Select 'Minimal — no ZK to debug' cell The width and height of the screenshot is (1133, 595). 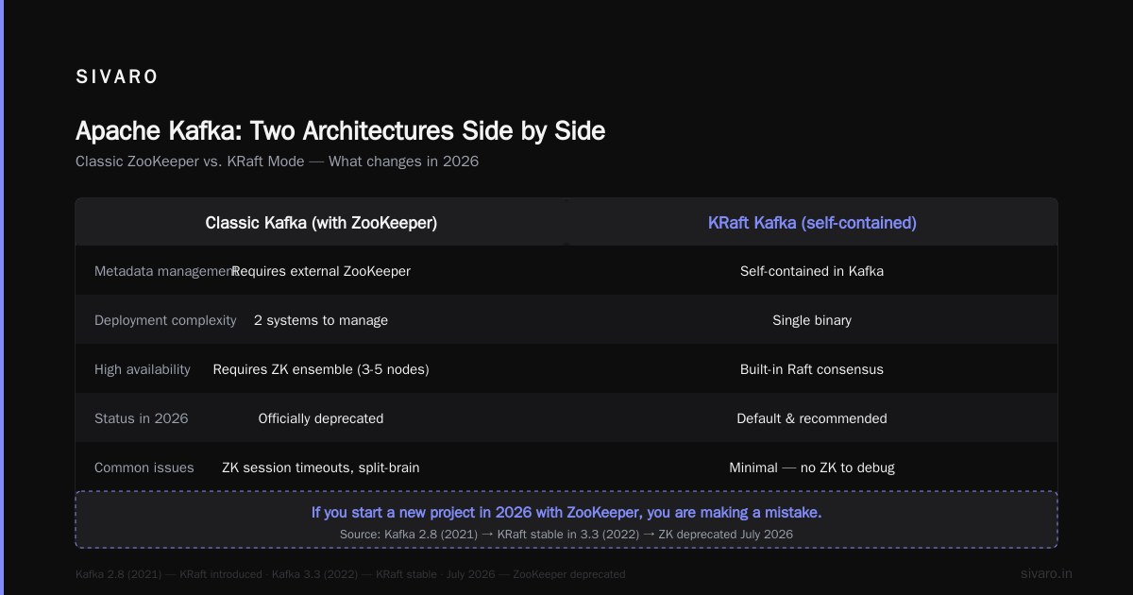tap(812, 467)
